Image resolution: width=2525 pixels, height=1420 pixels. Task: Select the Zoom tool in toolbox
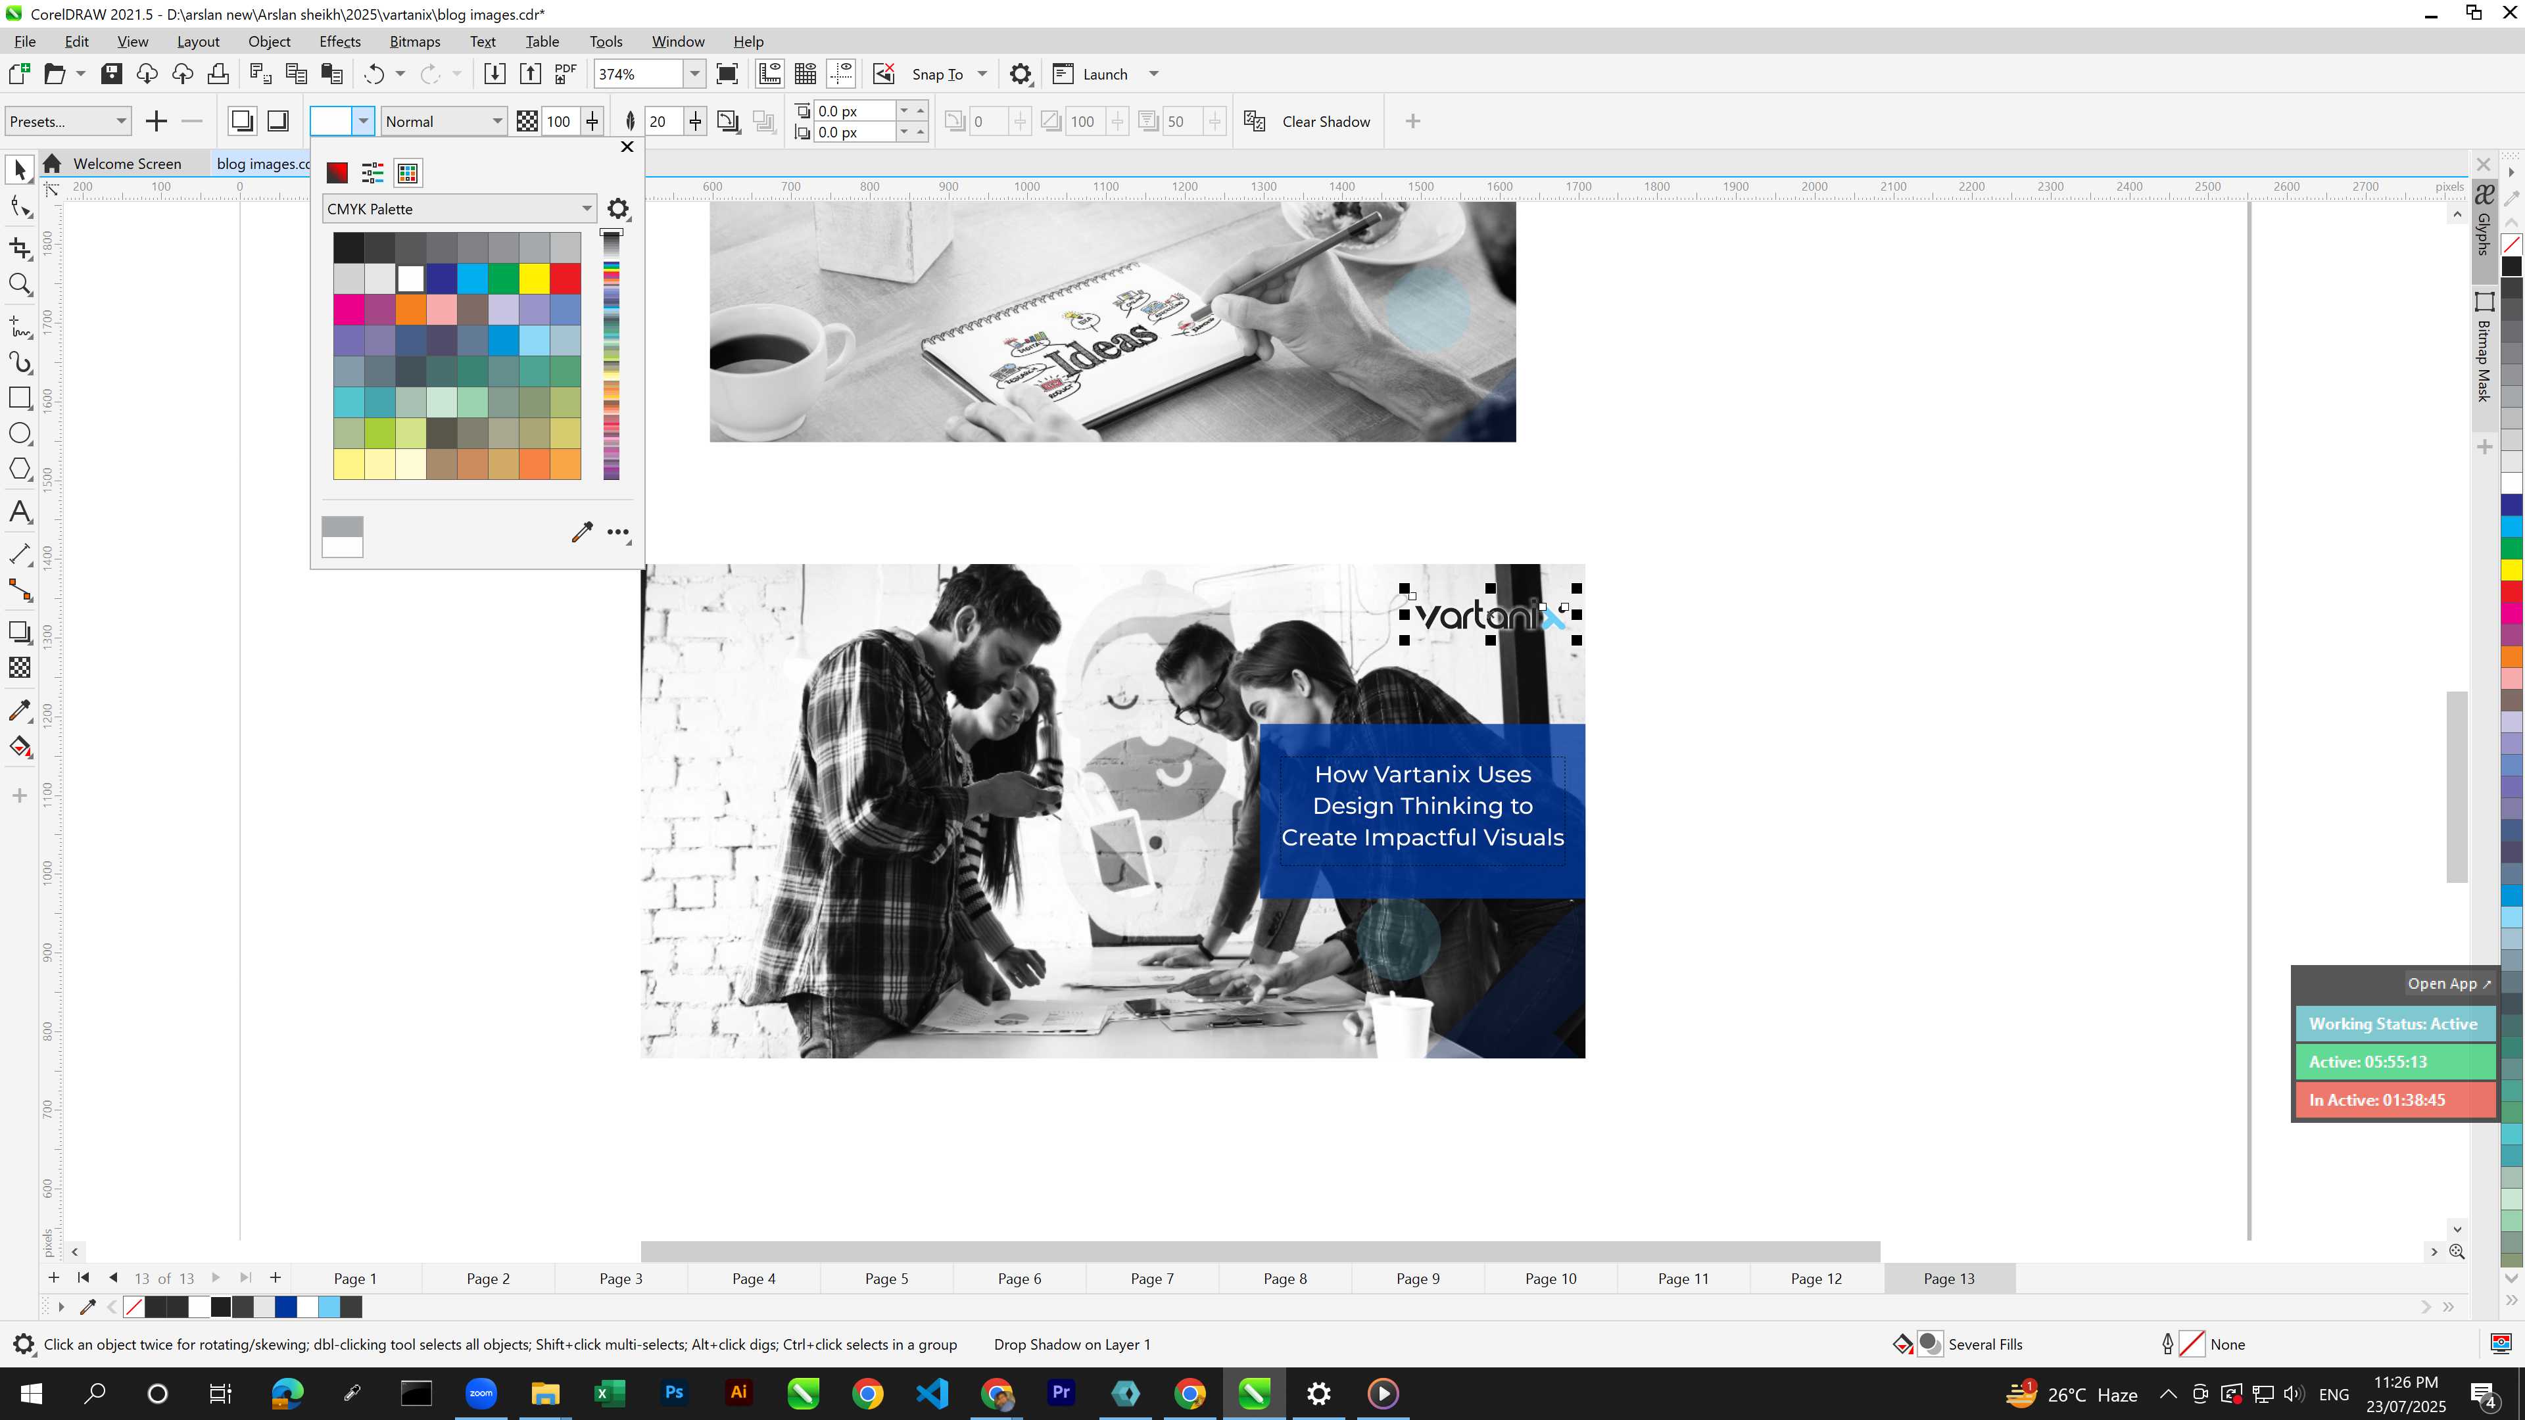pyautogui.click(x=20, y=284)
